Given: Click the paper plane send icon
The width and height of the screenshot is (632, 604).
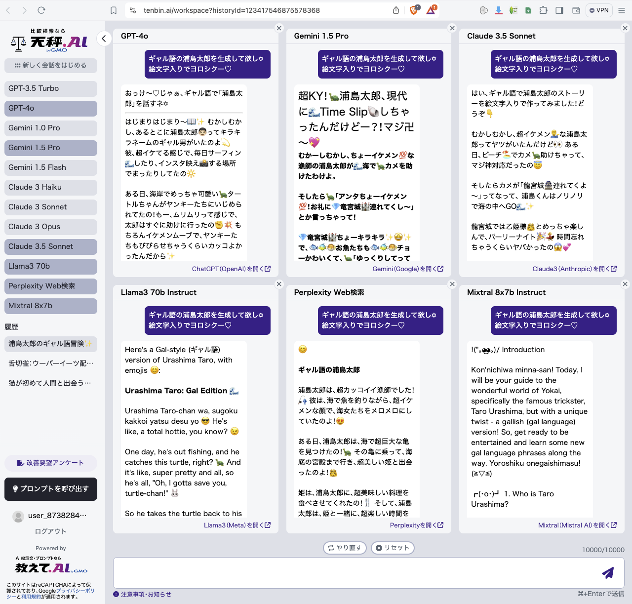Looking at the screenshot, I should click(607, 572).
